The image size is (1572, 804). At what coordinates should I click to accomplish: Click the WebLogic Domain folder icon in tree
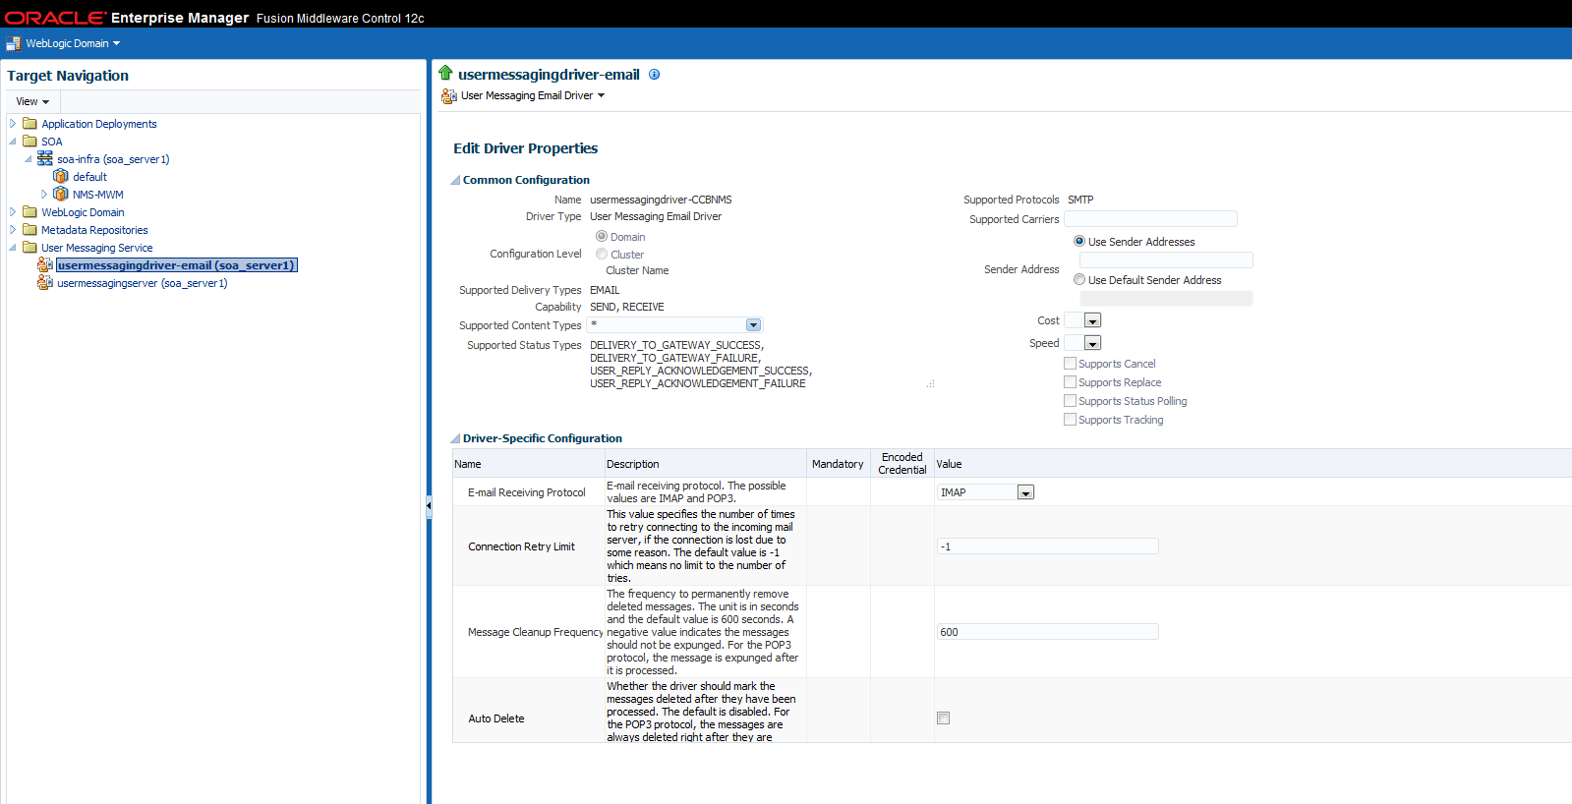coord(29,212)
